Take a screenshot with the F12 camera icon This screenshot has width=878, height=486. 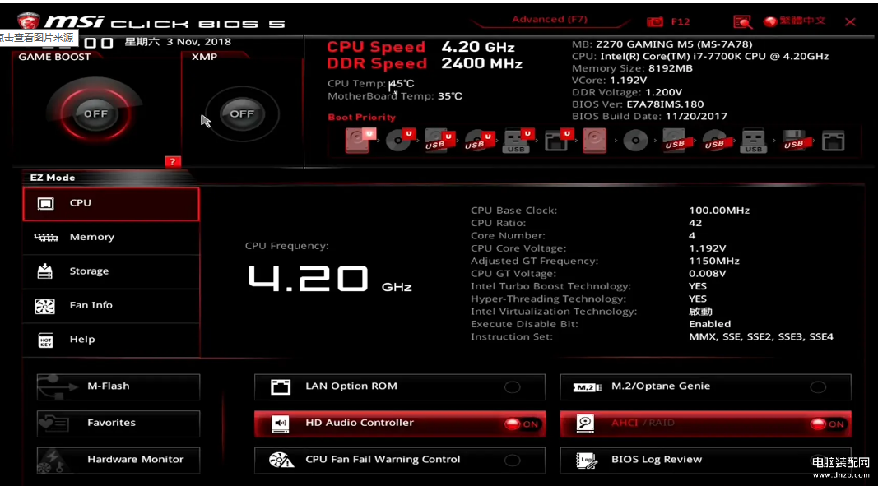tap(654, 22)
